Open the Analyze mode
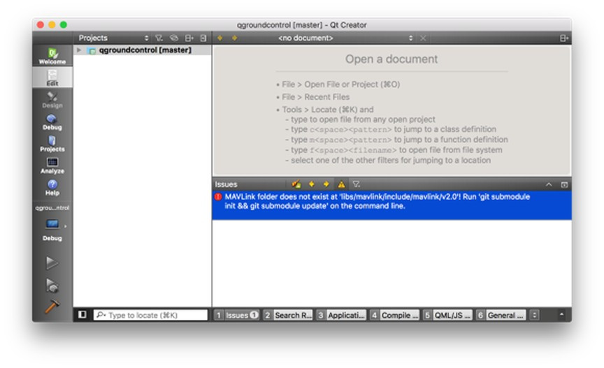Image resolution: width=604 pixels, height=368 pixels. point(52,165)
